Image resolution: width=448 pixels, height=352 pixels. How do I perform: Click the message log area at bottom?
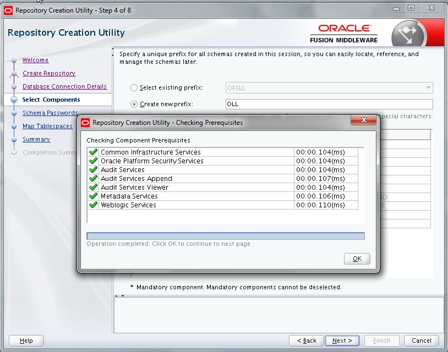[279, 315]
